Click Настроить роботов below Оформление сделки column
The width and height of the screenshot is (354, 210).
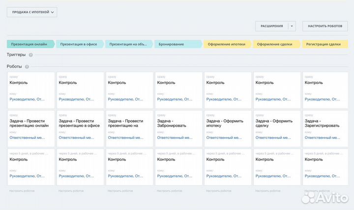tap(268, 191)
